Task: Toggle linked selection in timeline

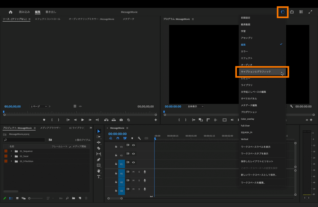Action: (125, 138)
